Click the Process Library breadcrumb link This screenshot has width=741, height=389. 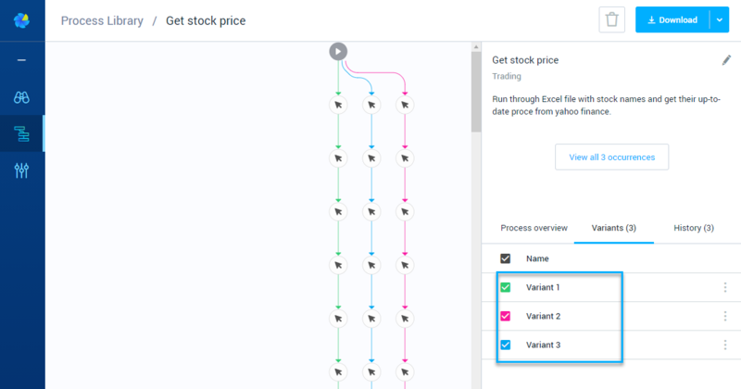(102, 20)
